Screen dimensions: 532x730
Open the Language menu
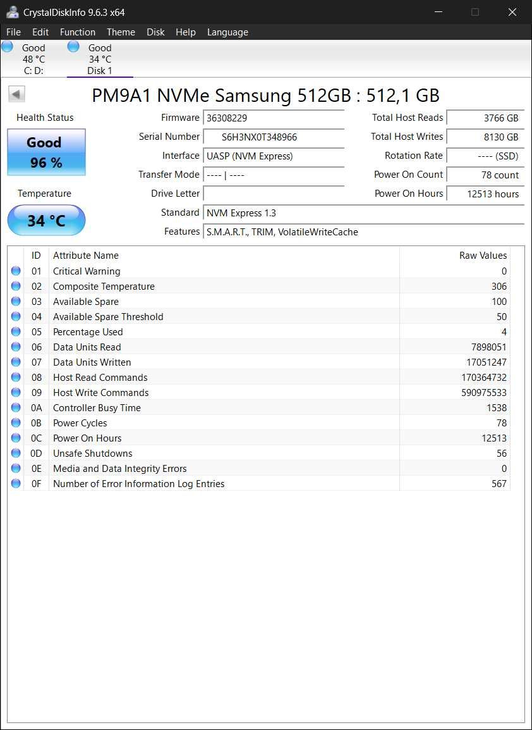227,32
